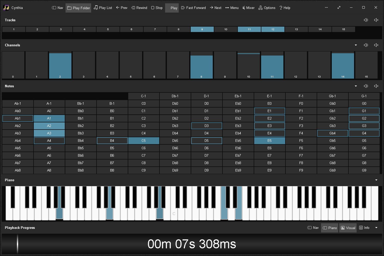Click the piano key labeled C
This screenshot has height=256, width=384.
[x=174, y=214]
